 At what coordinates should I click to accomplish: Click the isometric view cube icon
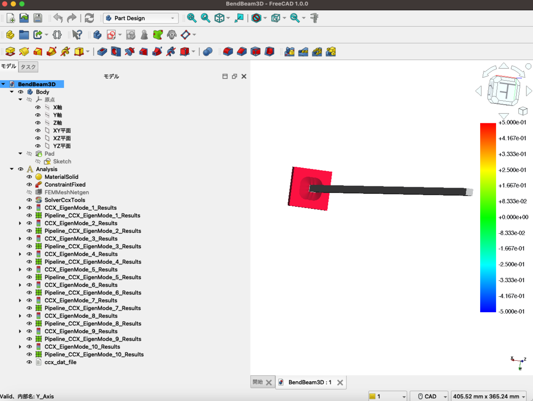(x=219, y=18)
